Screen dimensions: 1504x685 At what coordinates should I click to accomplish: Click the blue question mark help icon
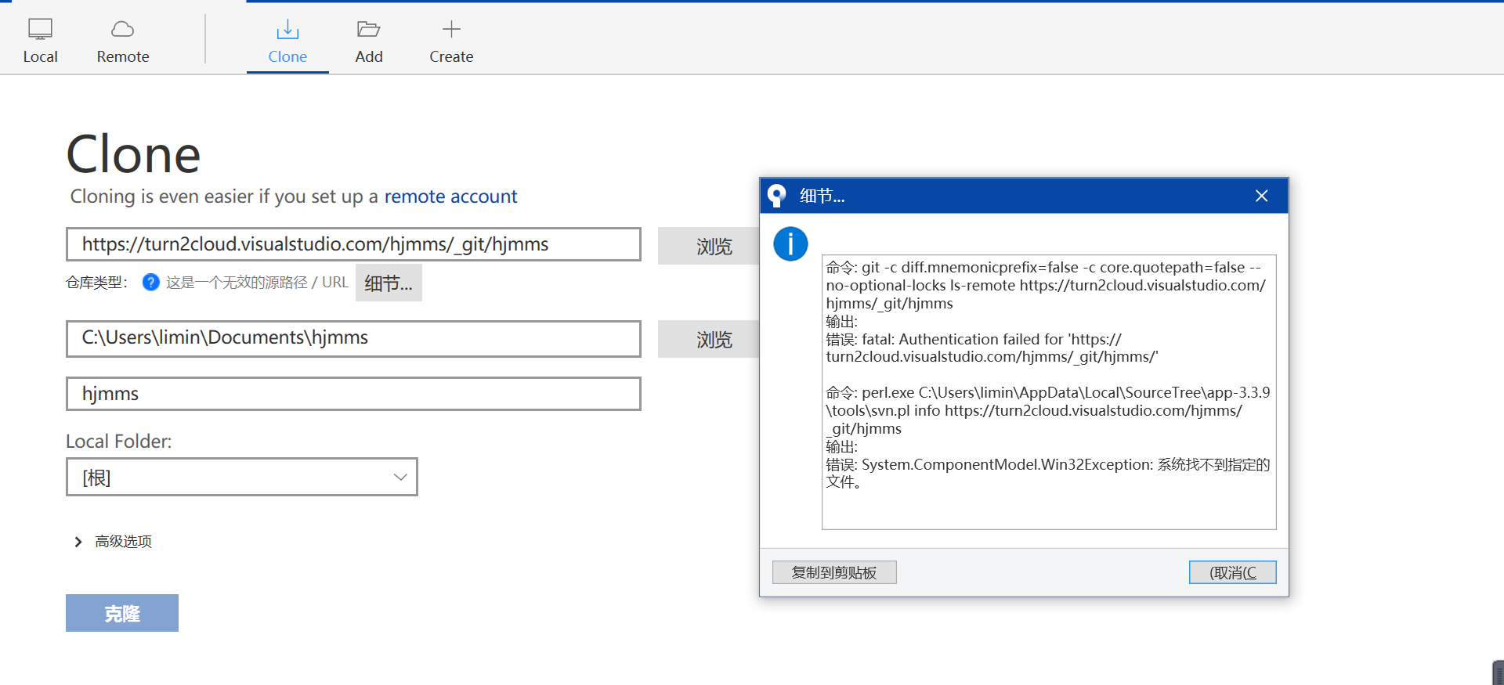pyautogui.click(x=151, y=283)
